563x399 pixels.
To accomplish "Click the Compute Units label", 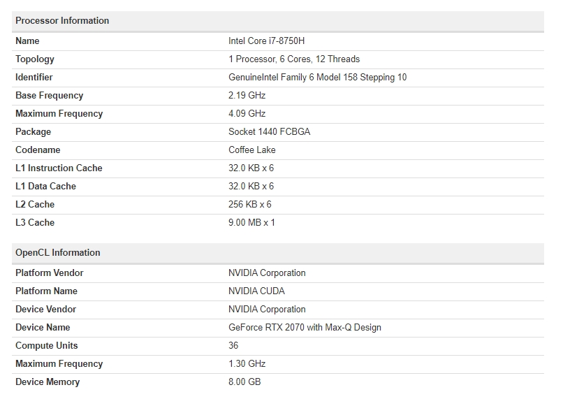I will pos(47,346).
